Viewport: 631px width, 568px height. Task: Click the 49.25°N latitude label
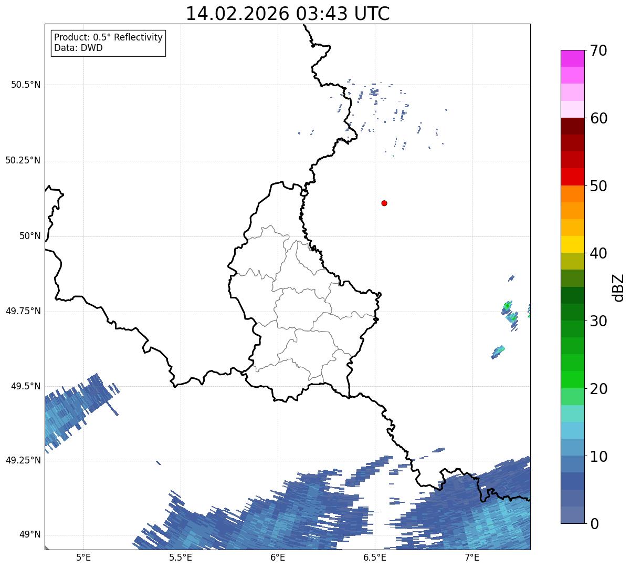[23, 460]
